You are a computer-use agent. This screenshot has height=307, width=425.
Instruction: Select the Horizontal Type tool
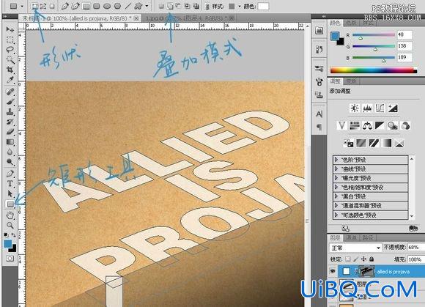click(10, 183)
